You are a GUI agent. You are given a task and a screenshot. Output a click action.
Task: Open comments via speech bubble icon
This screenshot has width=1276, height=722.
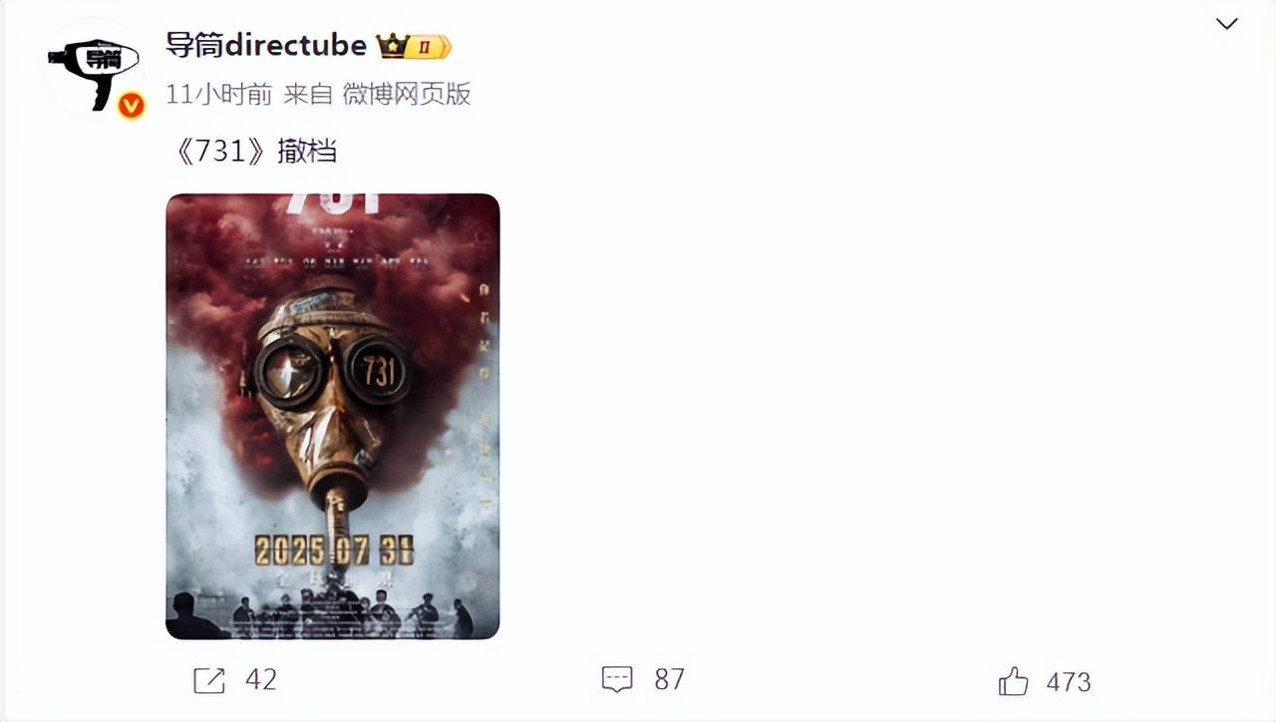618,680
